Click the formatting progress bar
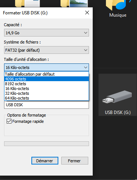Image resolution: width=137 pixels, height=180 pixels. [47, 143]
